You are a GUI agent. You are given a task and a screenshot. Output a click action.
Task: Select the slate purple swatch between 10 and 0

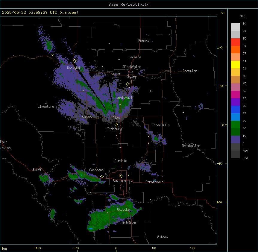coord(235,139)
